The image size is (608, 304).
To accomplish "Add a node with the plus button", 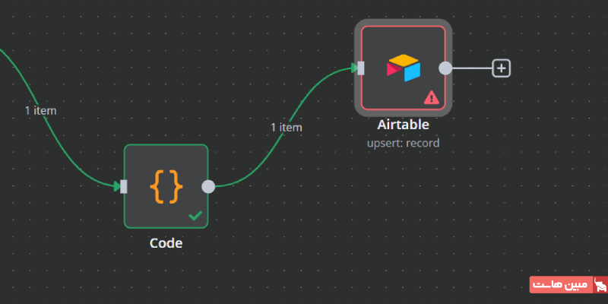I will tap(501, 68).
